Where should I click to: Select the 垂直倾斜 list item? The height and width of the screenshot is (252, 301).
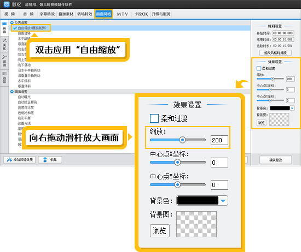pyautogui.click(x=24, y=86)
